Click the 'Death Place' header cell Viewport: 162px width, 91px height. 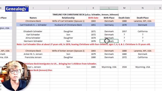(143, 18)
